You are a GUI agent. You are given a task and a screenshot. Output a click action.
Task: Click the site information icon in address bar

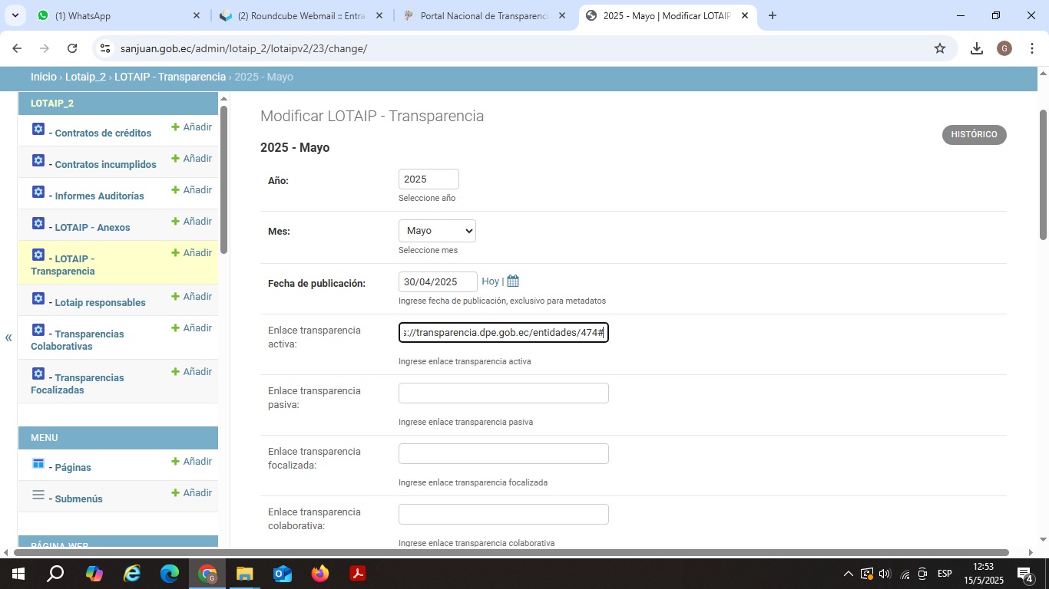point(106,48)
